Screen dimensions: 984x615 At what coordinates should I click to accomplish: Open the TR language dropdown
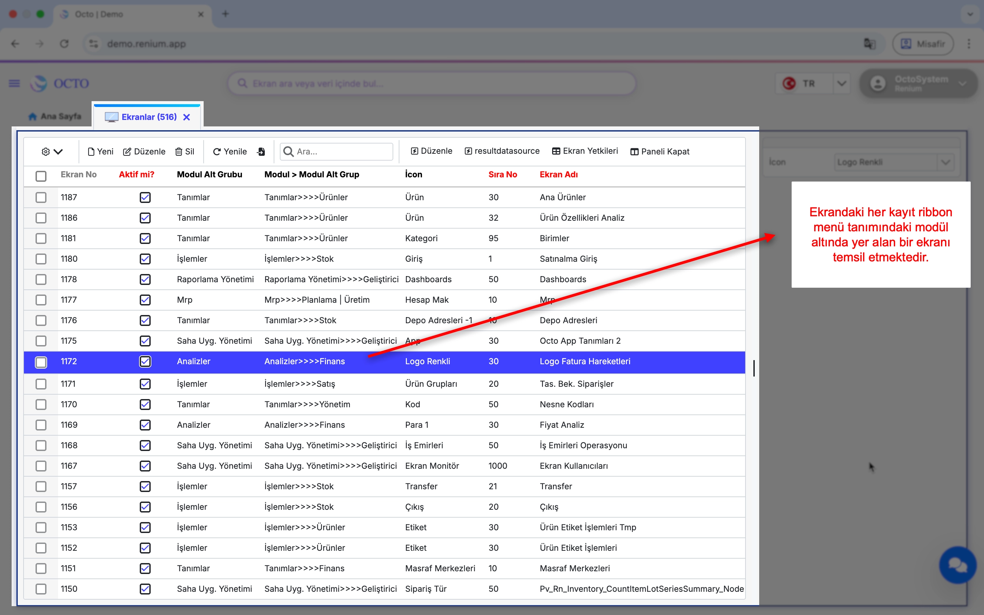(841, 83)
